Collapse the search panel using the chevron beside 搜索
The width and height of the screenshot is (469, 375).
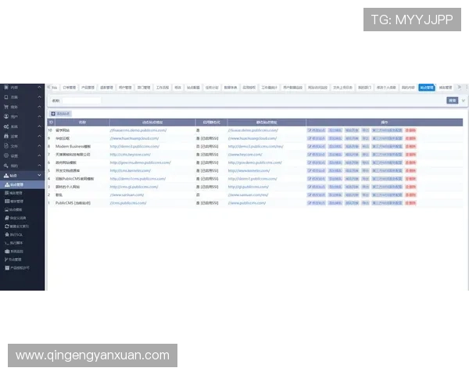tap(464, 100)
